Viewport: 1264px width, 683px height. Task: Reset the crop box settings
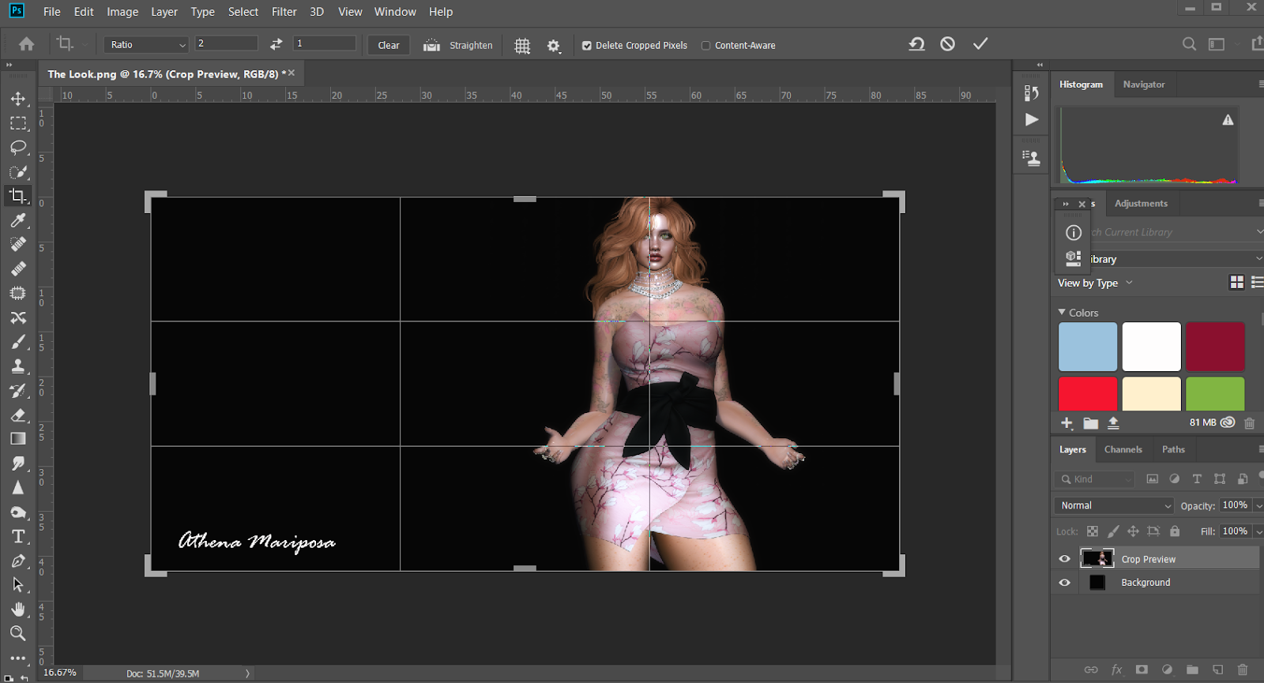point(916,44)
